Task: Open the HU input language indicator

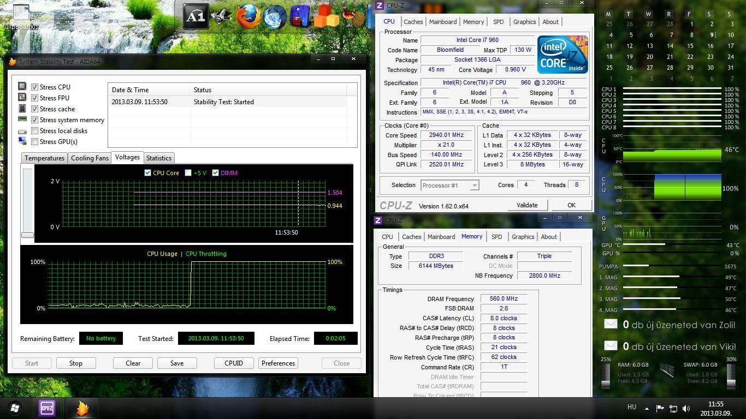Action: pyautogui.click(x=632, y=407)
